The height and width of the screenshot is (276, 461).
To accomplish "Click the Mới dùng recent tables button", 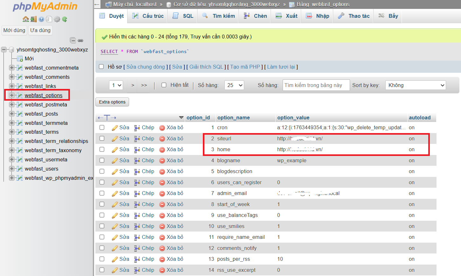I will point(14,30).
